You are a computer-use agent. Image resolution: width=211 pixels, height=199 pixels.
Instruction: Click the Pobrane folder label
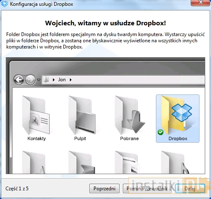click(x=129, y=138)
